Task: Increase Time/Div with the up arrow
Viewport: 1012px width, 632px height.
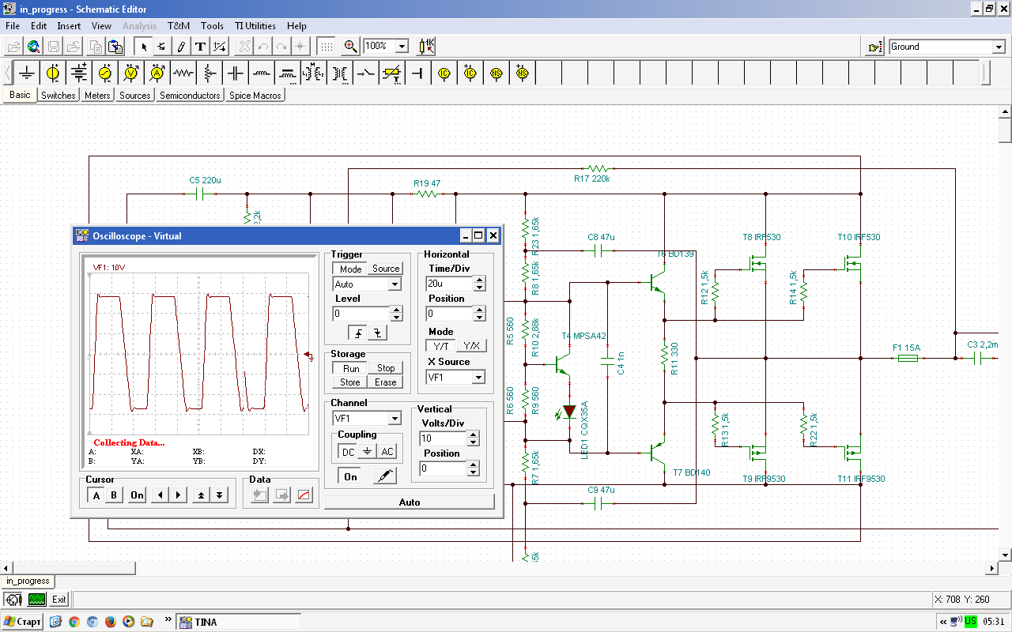Action: [x=479, y=280]
